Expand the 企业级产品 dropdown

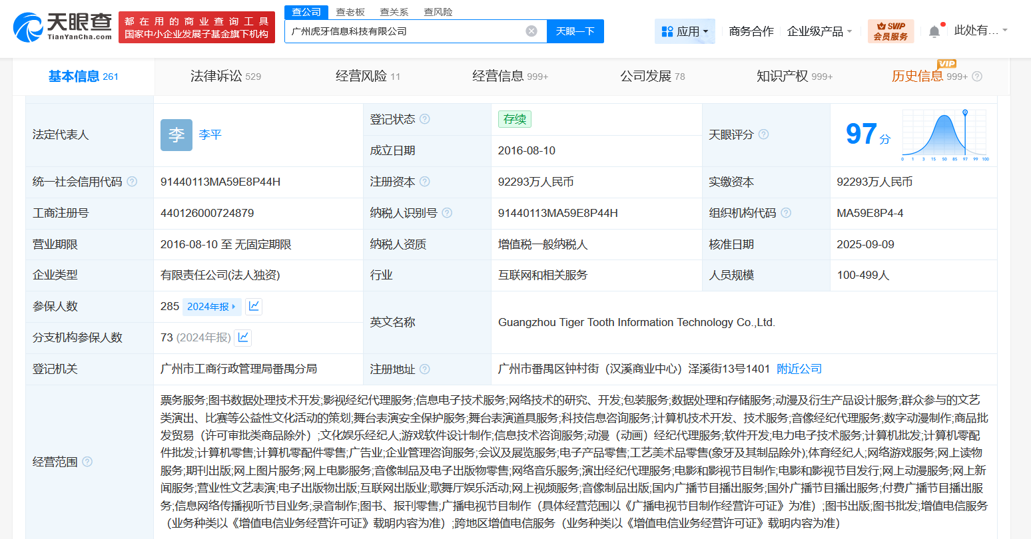point(819,31)
